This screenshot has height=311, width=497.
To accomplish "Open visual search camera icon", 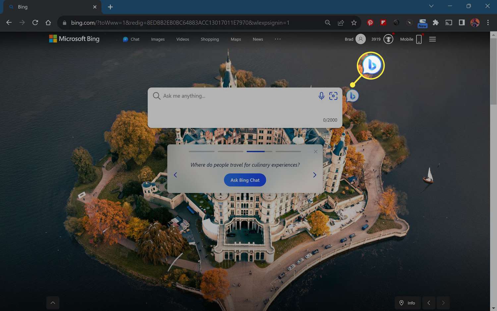I will click(333, 96).
